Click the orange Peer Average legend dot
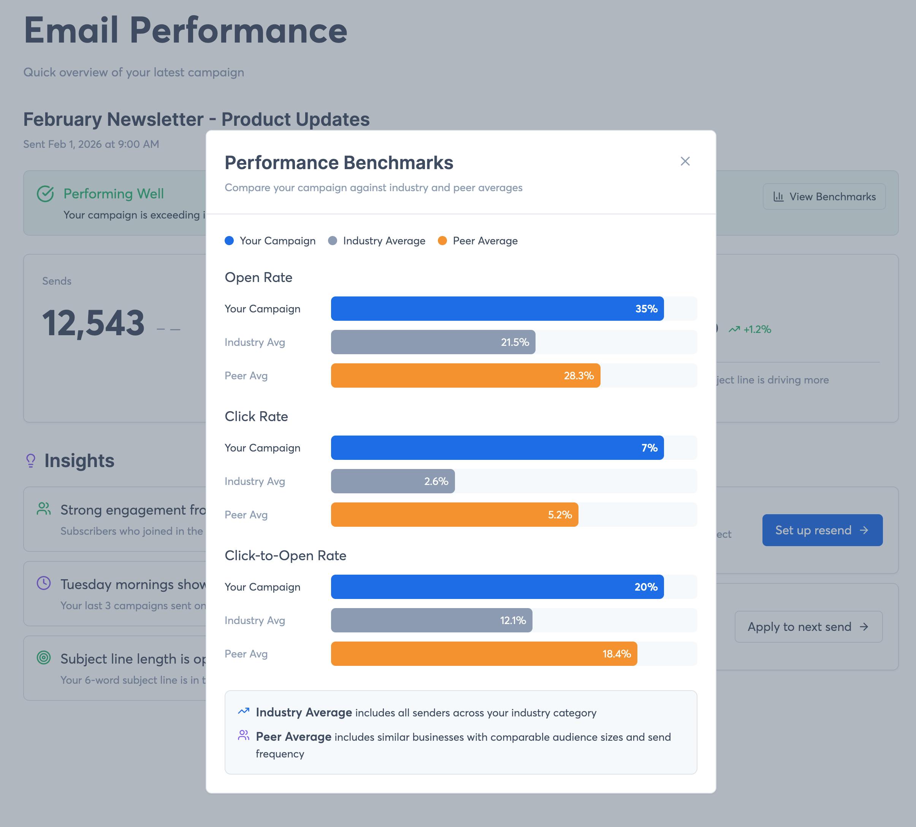 point(442,241)
